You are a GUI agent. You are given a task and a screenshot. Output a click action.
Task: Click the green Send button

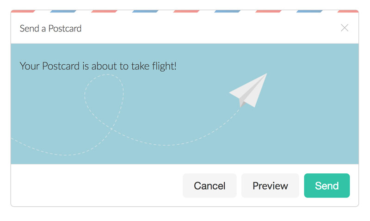coord(327,185)
